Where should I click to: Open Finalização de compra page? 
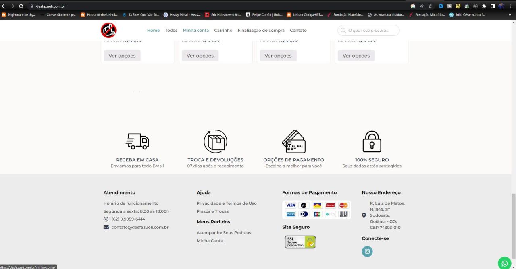coord(261,31)
